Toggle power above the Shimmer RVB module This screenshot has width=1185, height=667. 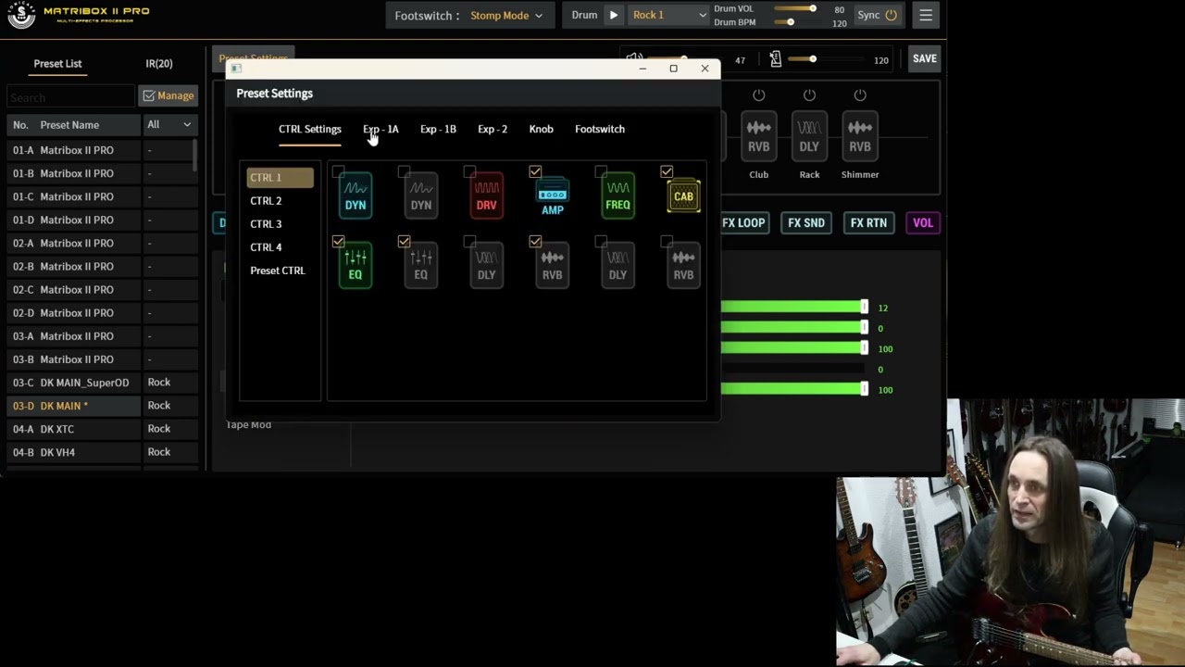click(860, 94)
